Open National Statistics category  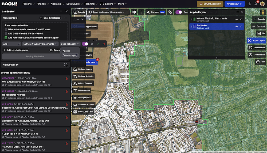[x=84, y=76]
